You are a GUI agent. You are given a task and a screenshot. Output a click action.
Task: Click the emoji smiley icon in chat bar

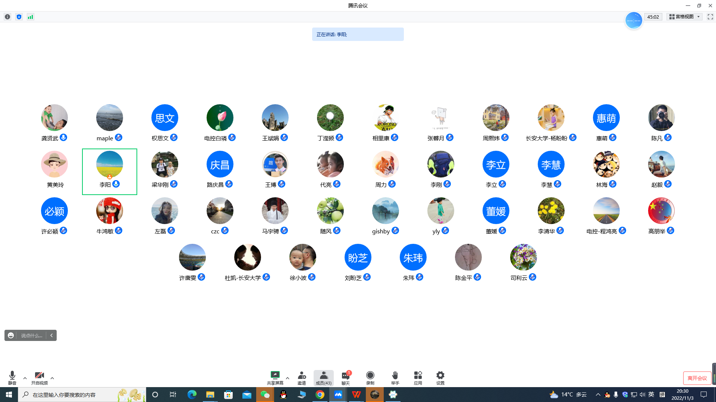click(x=11, y=335)
